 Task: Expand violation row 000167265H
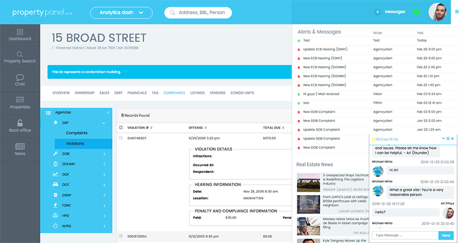pos(121,236)
